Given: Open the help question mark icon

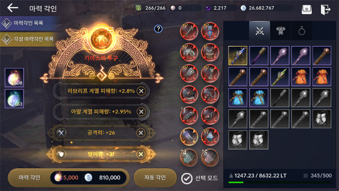Looking at the screenshot, I should click(158, 29).
